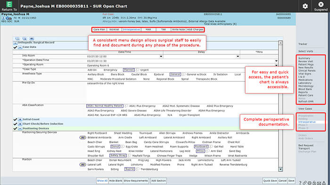330x185 pixels.
Task: Select Emergency case type
Action: click(x=110, y=70)
